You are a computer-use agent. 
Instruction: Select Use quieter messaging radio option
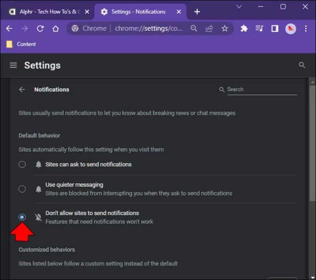pyautogui.click(x=22, y=188)
